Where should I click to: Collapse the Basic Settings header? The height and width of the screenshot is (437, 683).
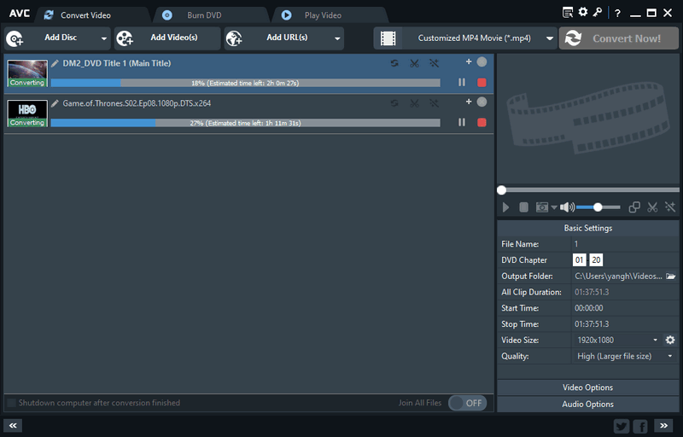coord(587,228)
